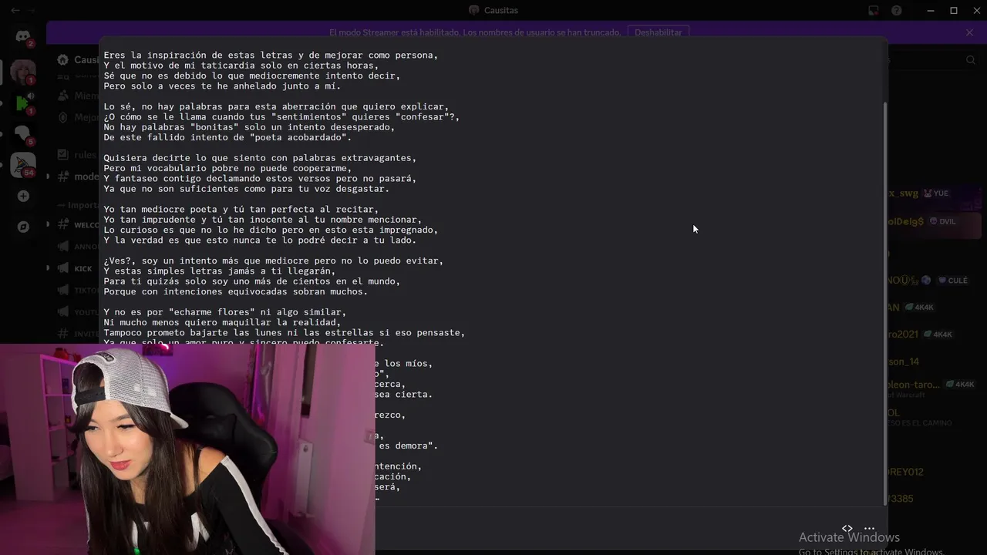Open the more options ellipsis in file preview
The width and height of the screenshot is (987, 555).
(869, 528)
